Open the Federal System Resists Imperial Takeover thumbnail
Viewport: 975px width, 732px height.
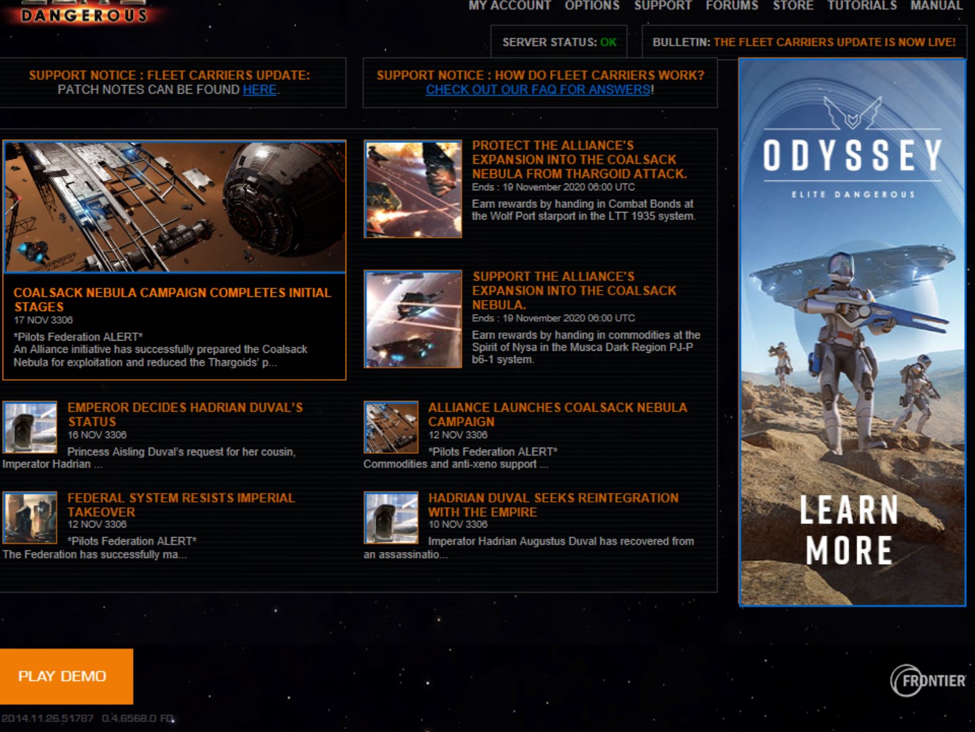coord(30,518)
